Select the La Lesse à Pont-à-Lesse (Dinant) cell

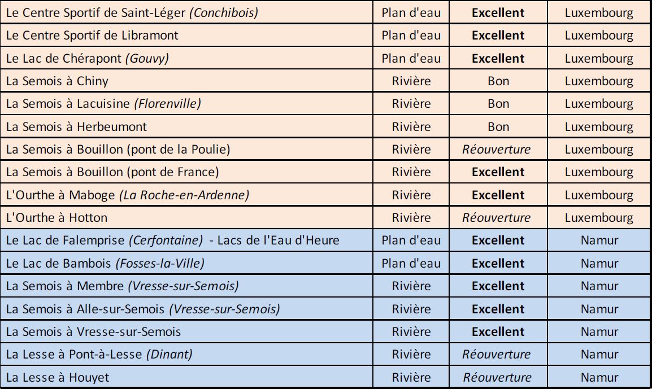coord(99,355)
